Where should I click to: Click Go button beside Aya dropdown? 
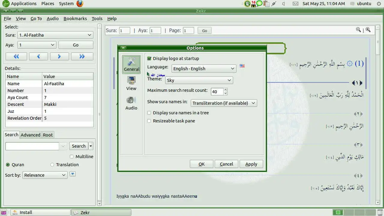(x=76, y=45)
